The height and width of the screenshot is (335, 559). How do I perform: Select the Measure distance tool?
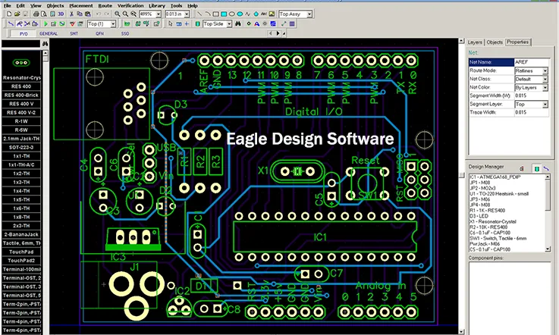tap(284, 24)
